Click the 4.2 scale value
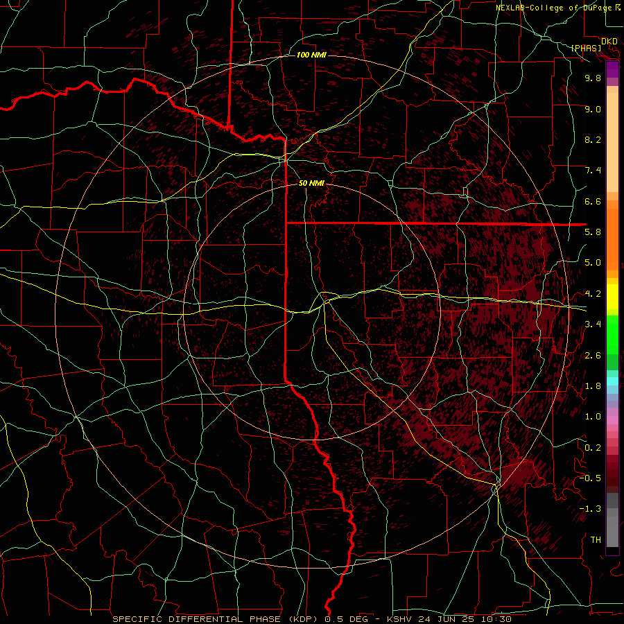The image size is (624, 624). [593, 294]
